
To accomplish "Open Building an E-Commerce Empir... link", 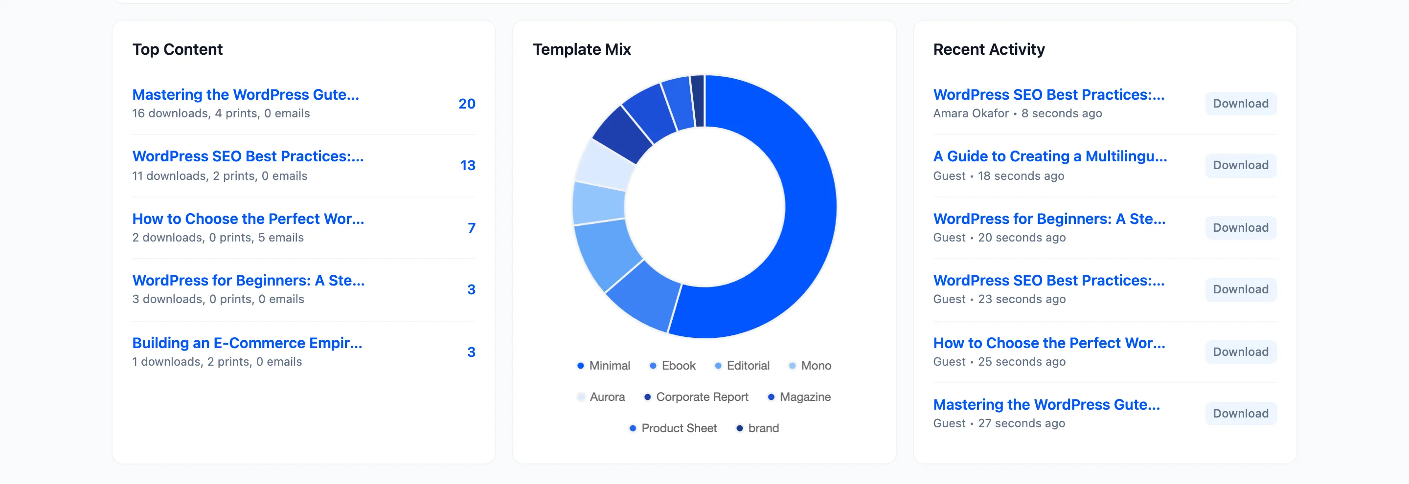I will click(x=247, y=343).
